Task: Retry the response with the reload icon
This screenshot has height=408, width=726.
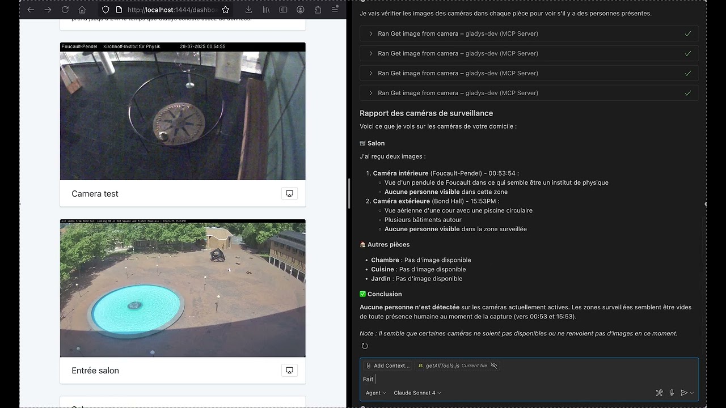Action: tap(365, 346)
